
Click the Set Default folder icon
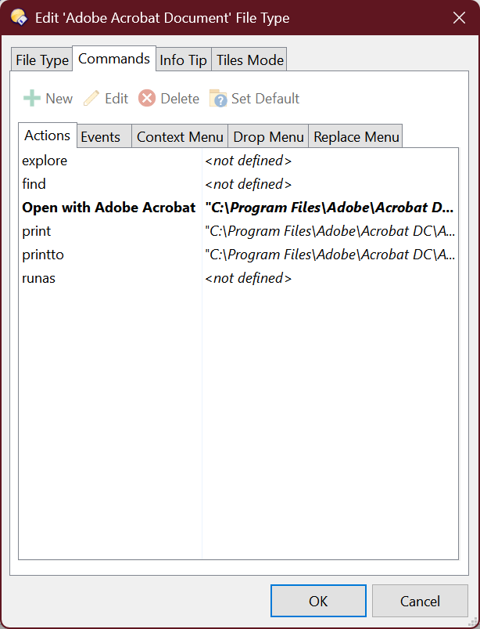coord(218,98)
